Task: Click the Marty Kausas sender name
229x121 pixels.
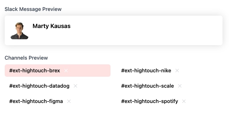Action: click(52, 26)
